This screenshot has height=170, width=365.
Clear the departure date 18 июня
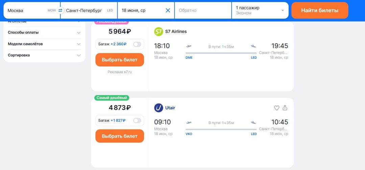click(x=168, y=10)
